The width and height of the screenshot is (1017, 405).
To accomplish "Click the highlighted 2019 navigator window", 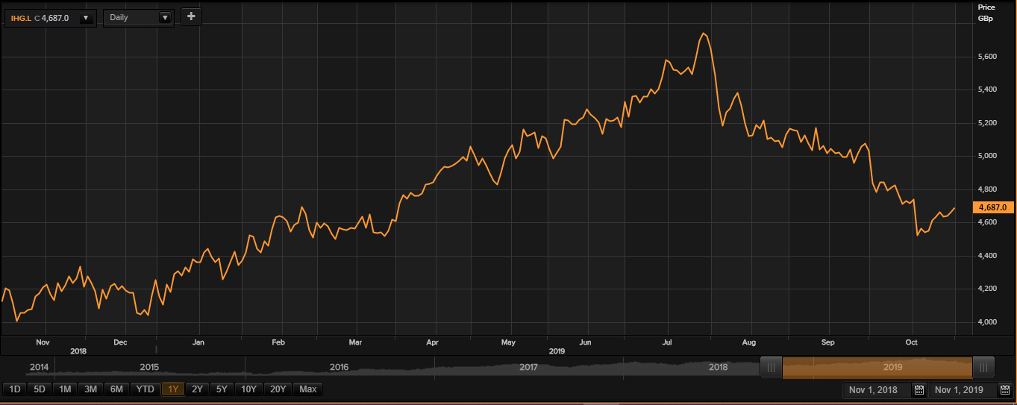I will pos(877,367).
